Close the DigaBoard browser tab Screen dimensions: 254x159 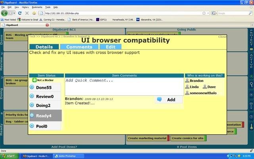coord(47,25)
